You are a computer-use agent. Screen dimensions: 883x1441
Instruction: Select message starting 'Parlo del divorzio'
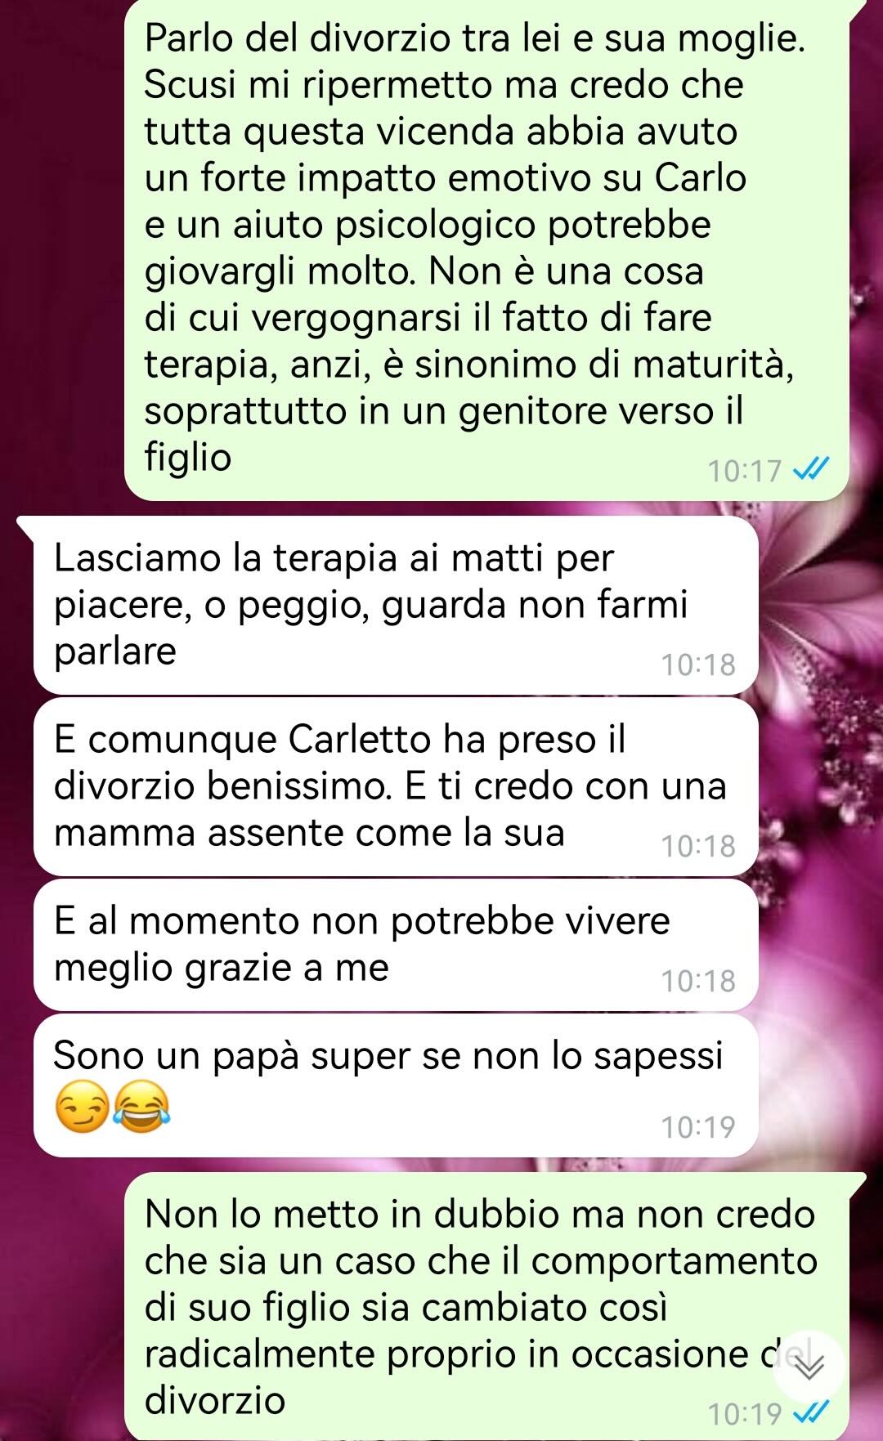point(486,248)
